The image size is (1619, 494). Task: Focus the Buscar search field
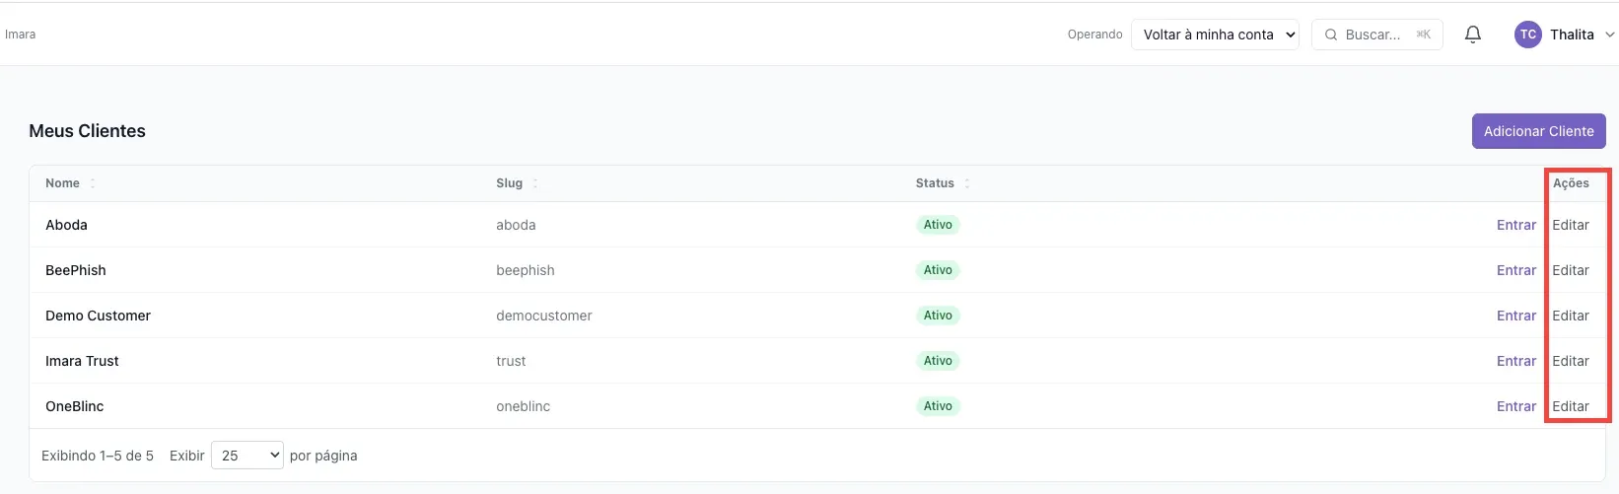(x=1377, y=35)
